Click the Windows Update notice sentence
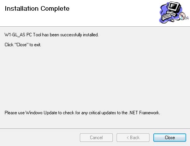Viewport: 190px width, 146px height. pyautogui.click(x=82, y=113)
